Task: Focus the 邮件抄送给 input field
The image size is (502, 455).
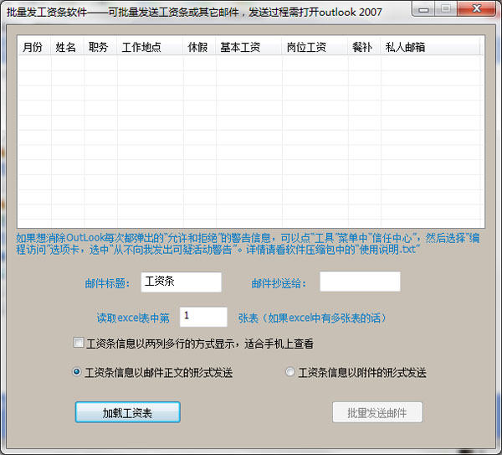Action: 360,282
